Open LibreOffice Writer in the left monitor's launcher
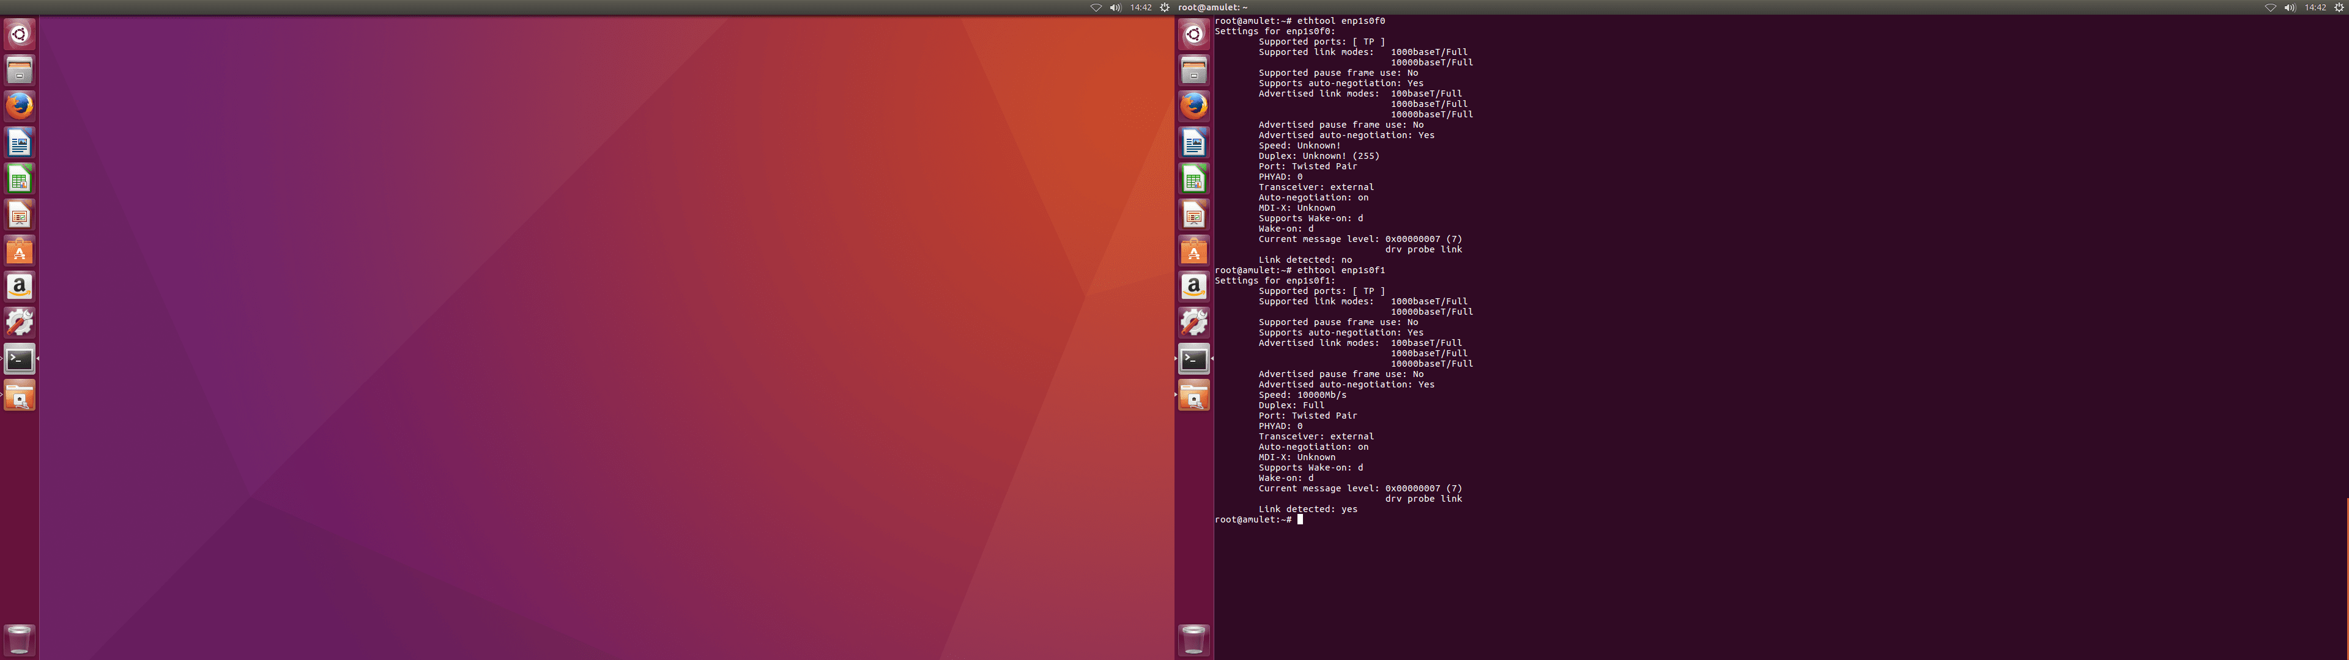This screenshot has width=2349, height=660. pyautogui.click(x=19, y=142)
